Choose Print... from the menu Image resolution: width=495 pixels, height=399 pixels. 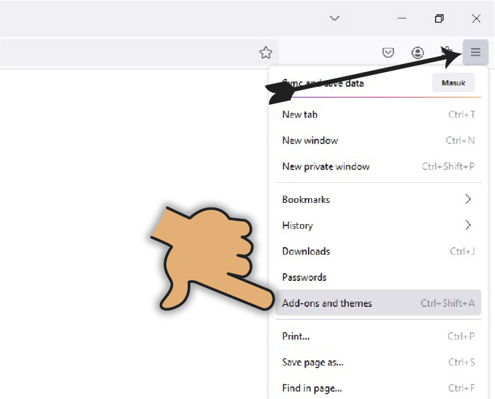pyautogui.click(x=296, y=336)
